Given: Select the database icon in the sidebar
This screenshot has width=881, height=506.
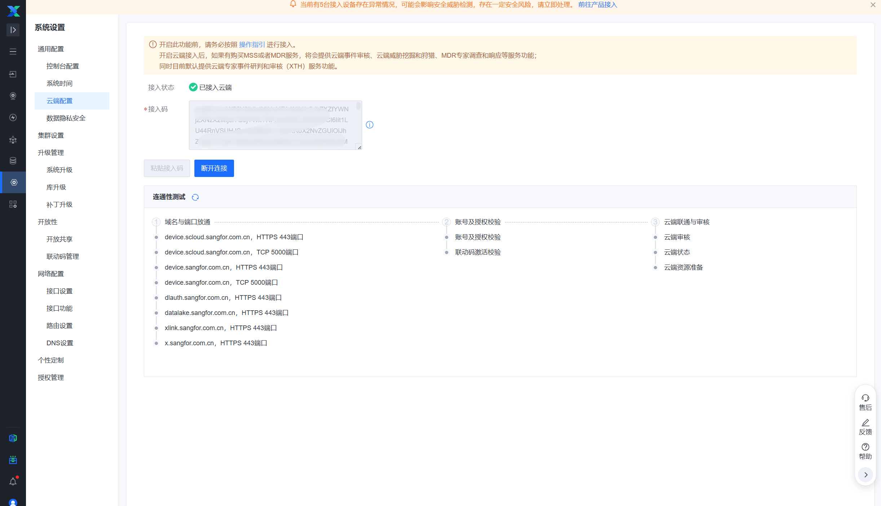Looking at the screenshot, I should [x=13, y=161].
